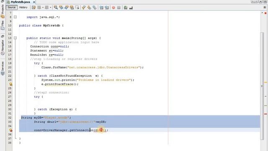This screenshot has width=268, height=151.
Task: Maximize the editor window icon
Action: click(x=265, y=2)
